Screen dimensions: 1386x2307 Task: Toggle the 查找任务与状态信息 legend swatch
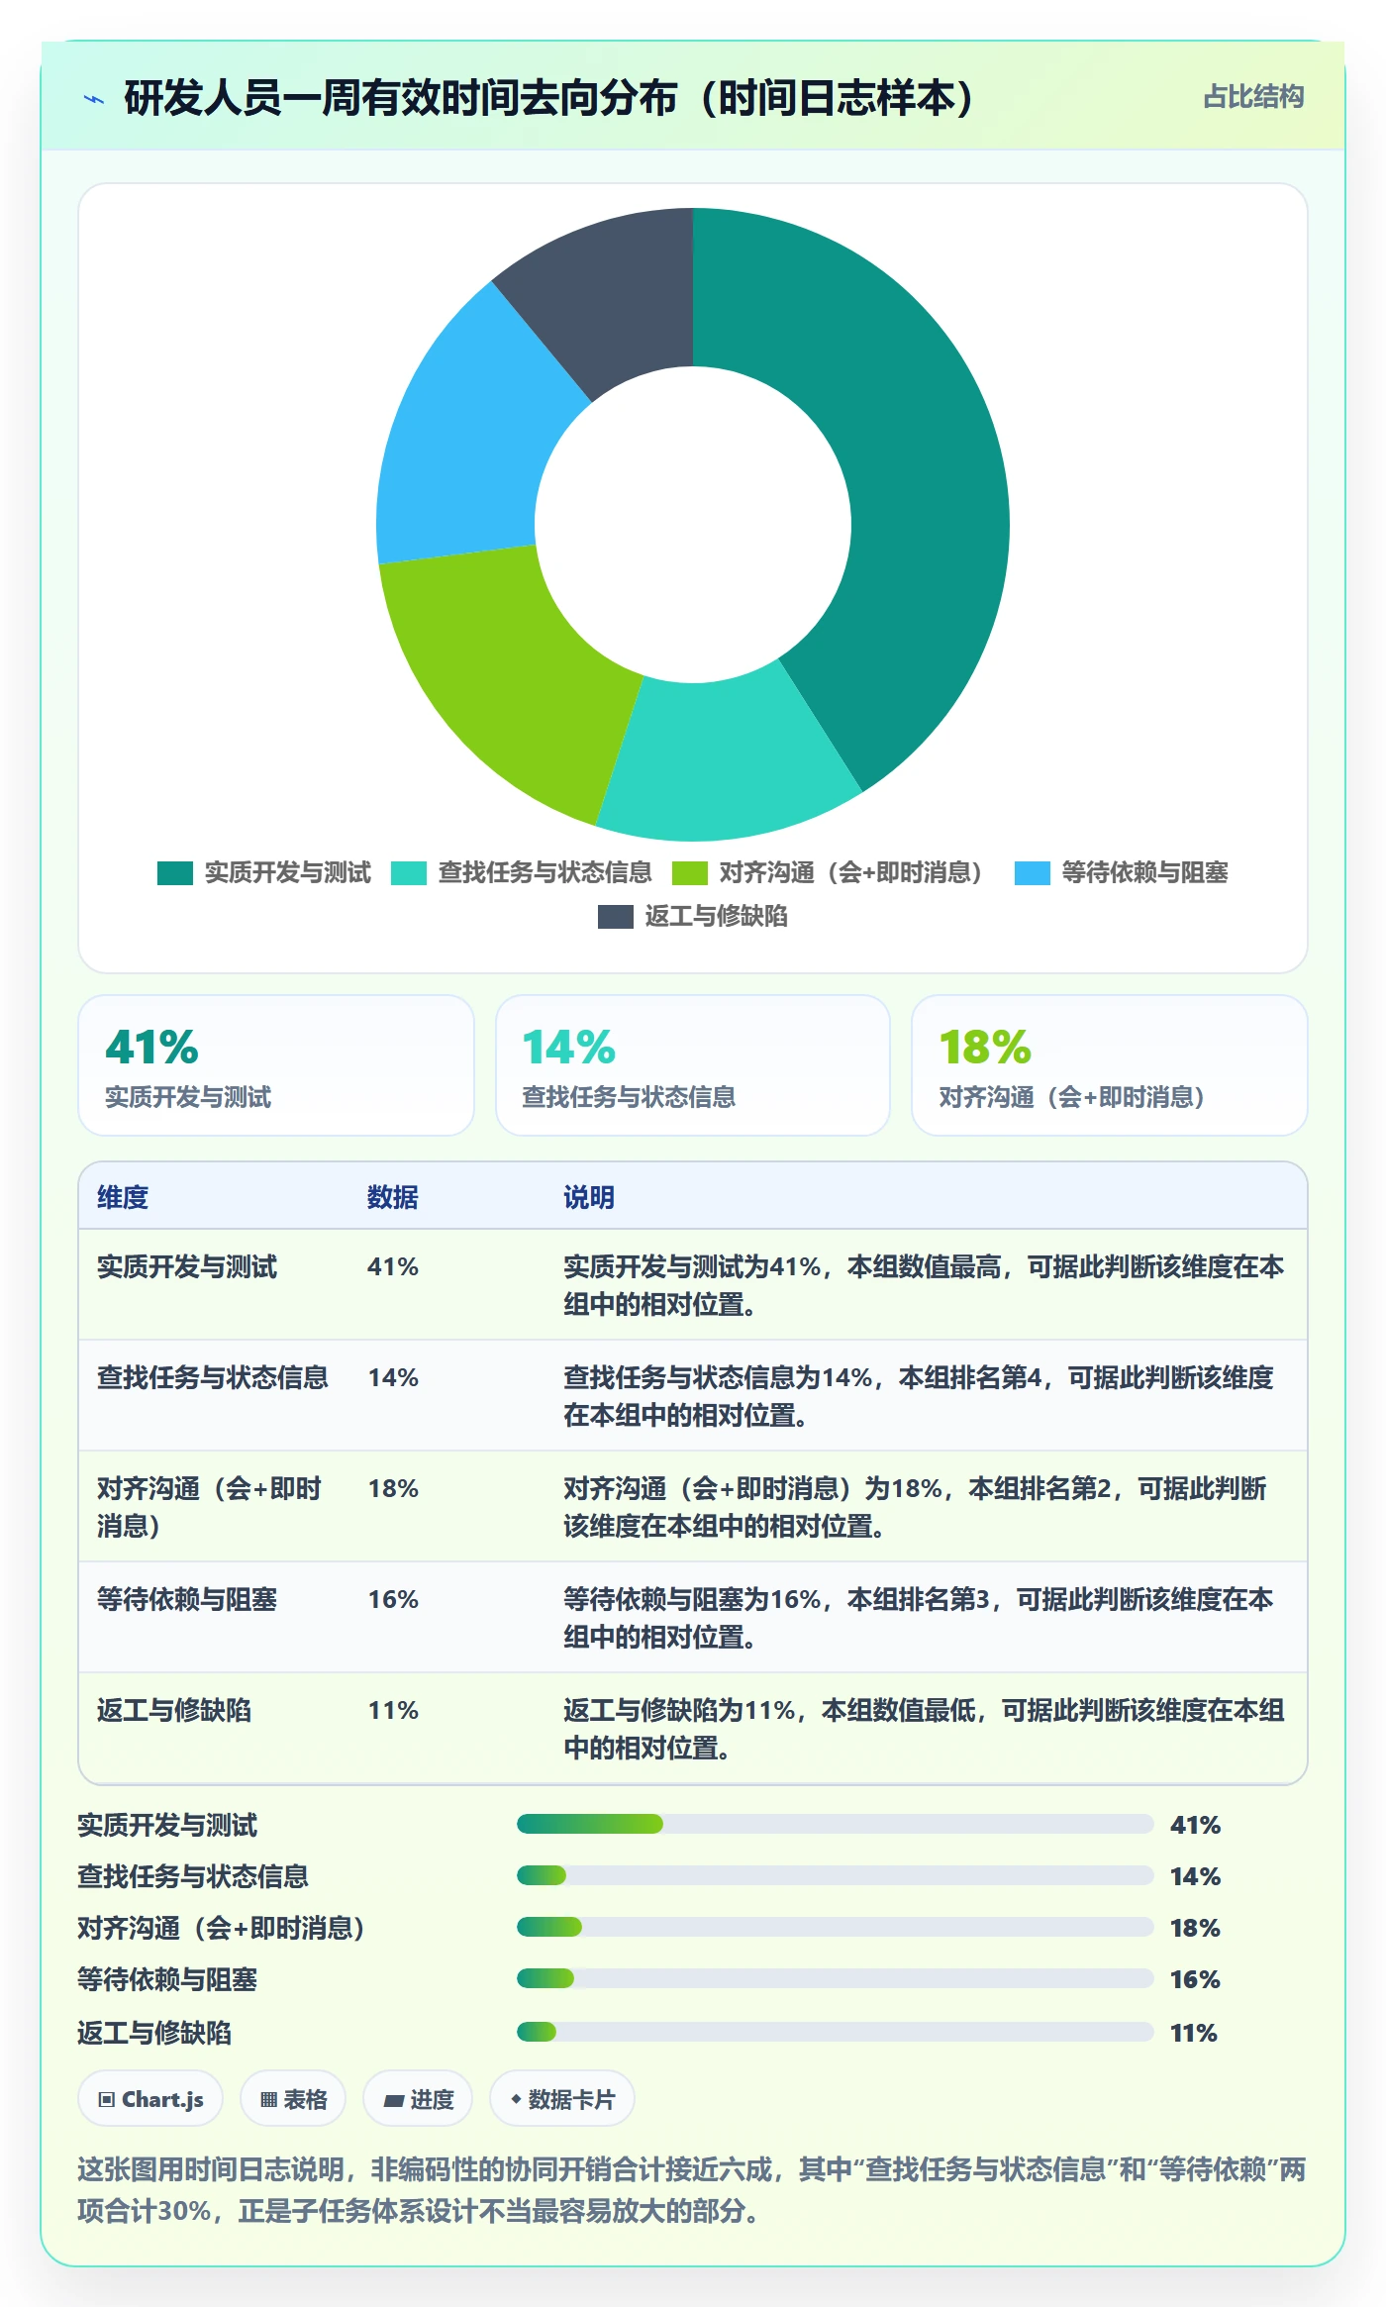(408, 873)
